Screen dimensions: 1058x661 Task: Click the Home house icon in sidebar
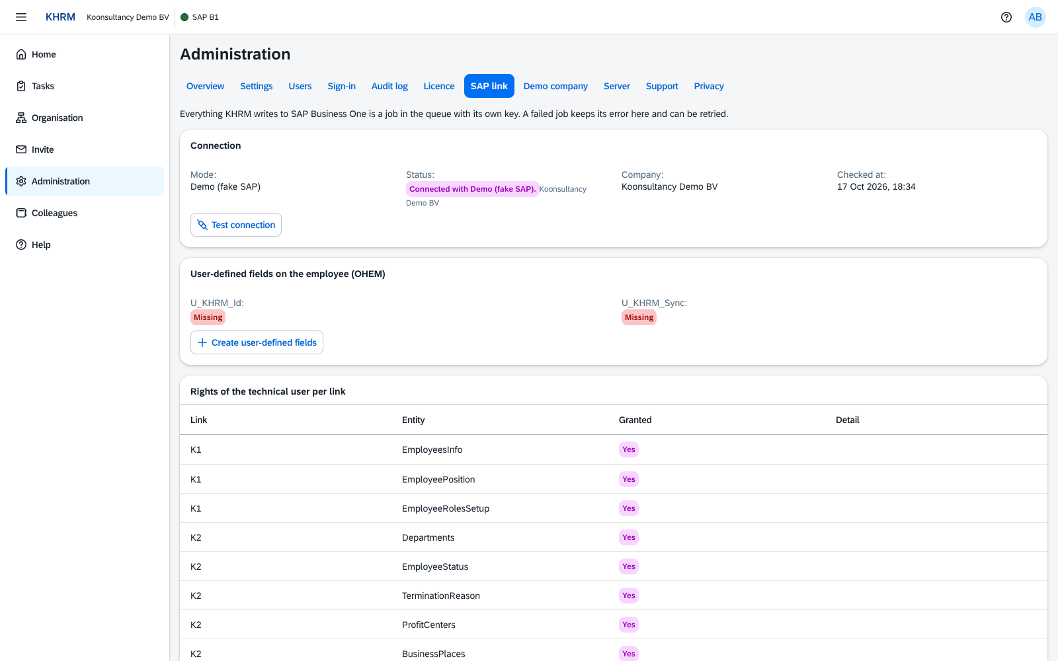21,54
